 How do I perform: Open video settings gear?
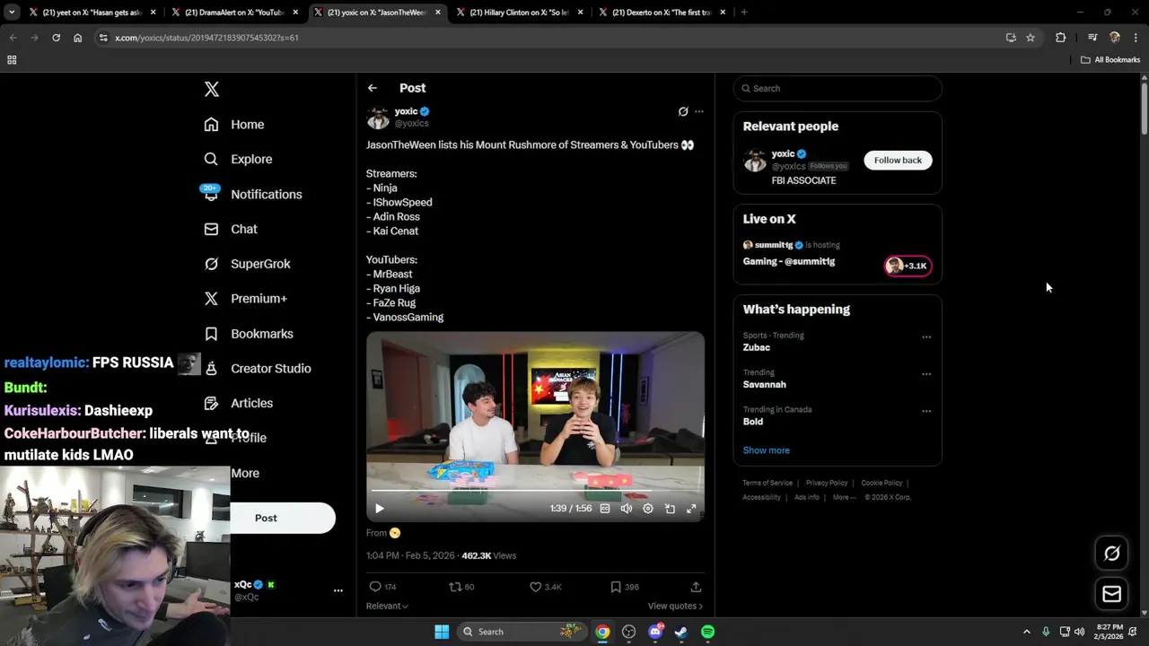coord(648,509)
